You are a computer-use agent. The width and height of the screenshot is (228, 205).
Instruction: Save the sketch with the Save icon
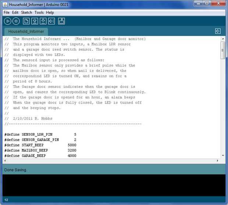43,21
